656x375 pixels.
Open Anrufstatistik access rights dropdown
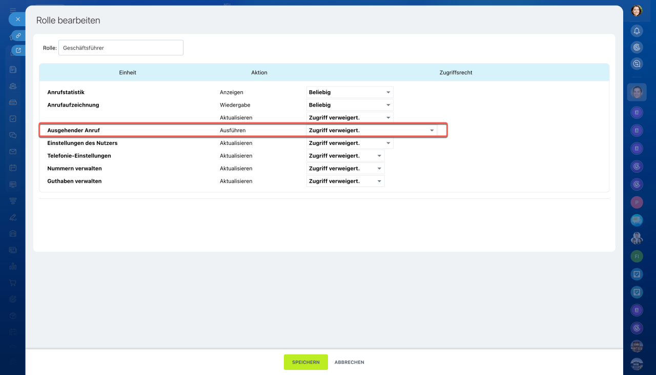coord(350,92)
